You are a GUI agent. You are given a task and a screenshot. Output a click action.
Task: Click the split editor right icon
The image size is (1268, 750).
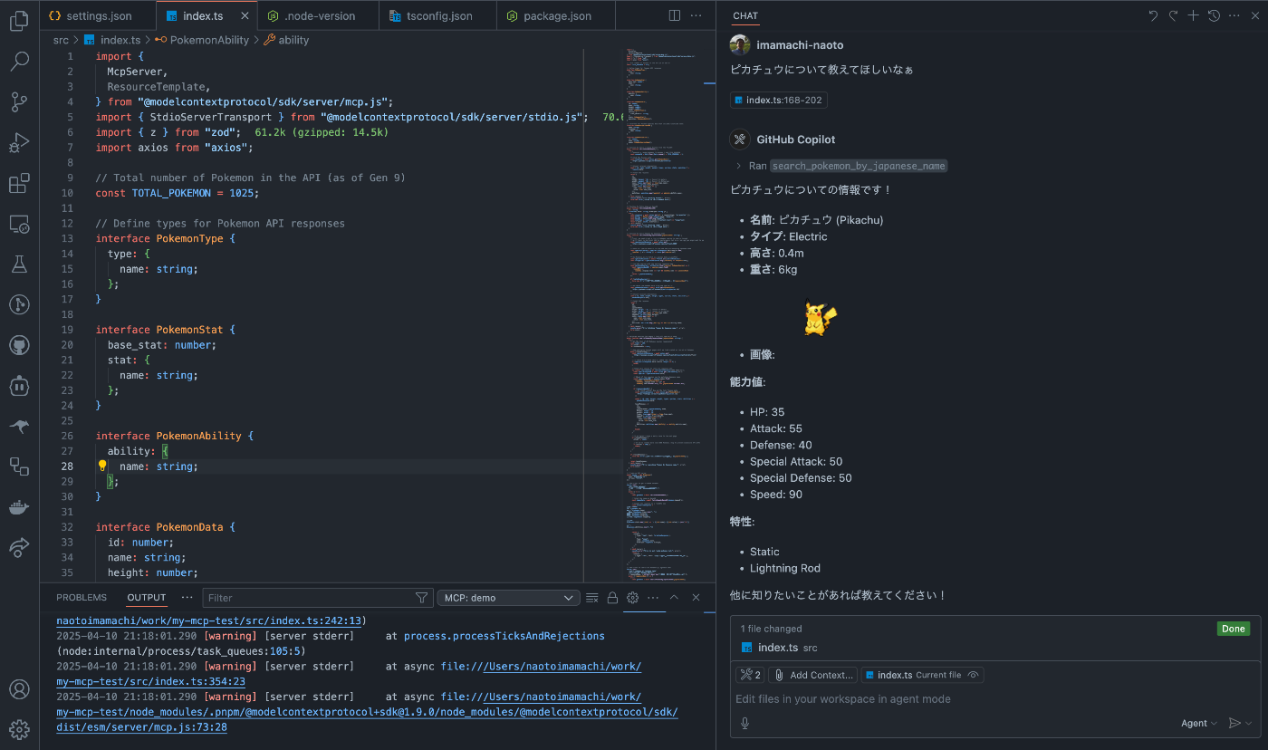pyautogui.click(x=675, y=15)
